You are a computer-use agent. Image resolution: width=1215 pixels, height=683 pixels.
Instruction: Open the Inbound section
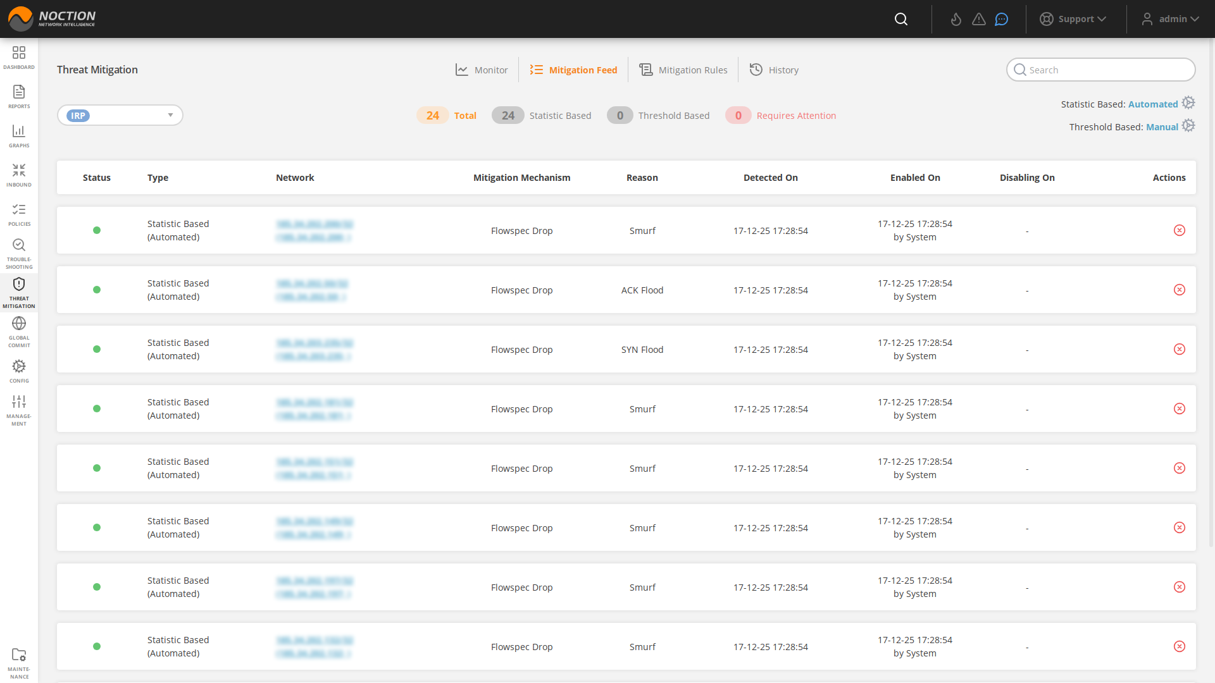click(19, 175)
